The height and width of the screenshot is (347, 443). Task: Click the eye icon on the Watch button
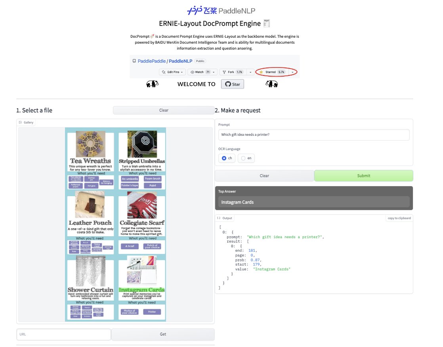tap(193, 72)
